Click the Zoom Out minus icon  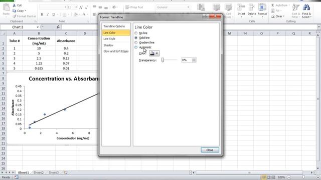point(289,177)
